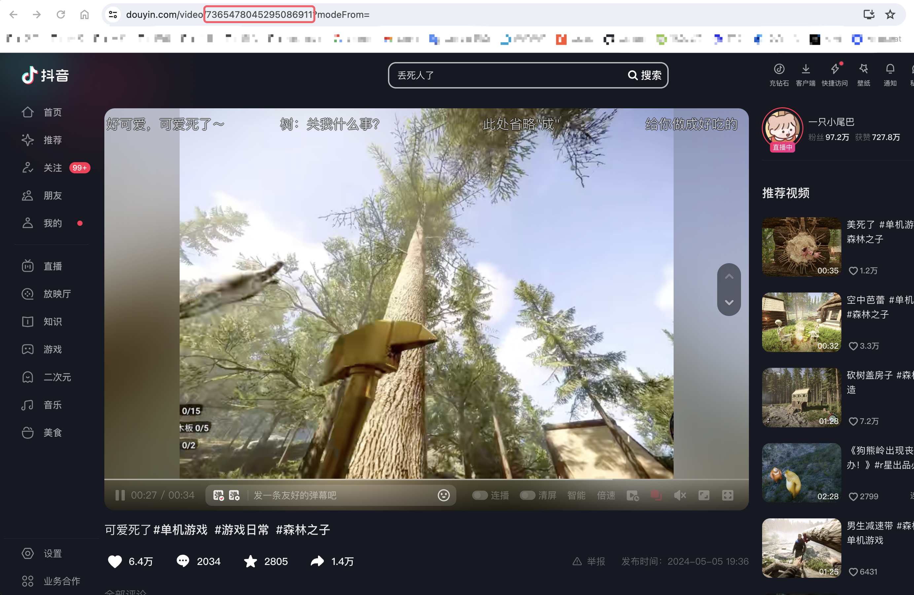Favorite the video with star 2805
The width and height of the screenshot is (914, 595).
265,561
